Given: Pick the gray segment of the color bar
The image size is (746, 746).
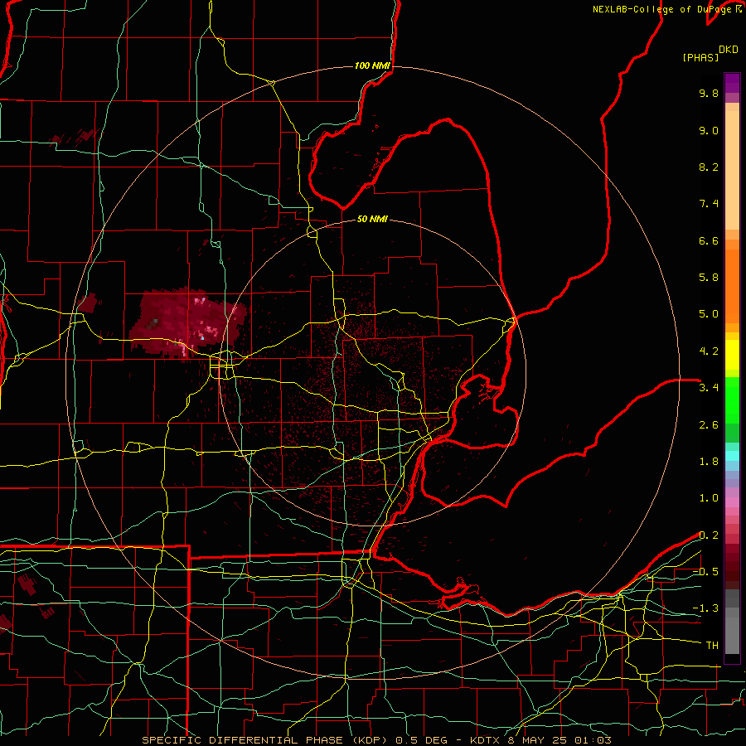Looking at the screenshot, I should click(x=732, y=621).
